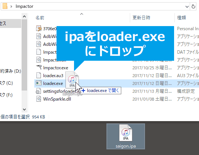199x155 pixels.
Task: Select the loader.au3 file name
Action: pos(53,76)
